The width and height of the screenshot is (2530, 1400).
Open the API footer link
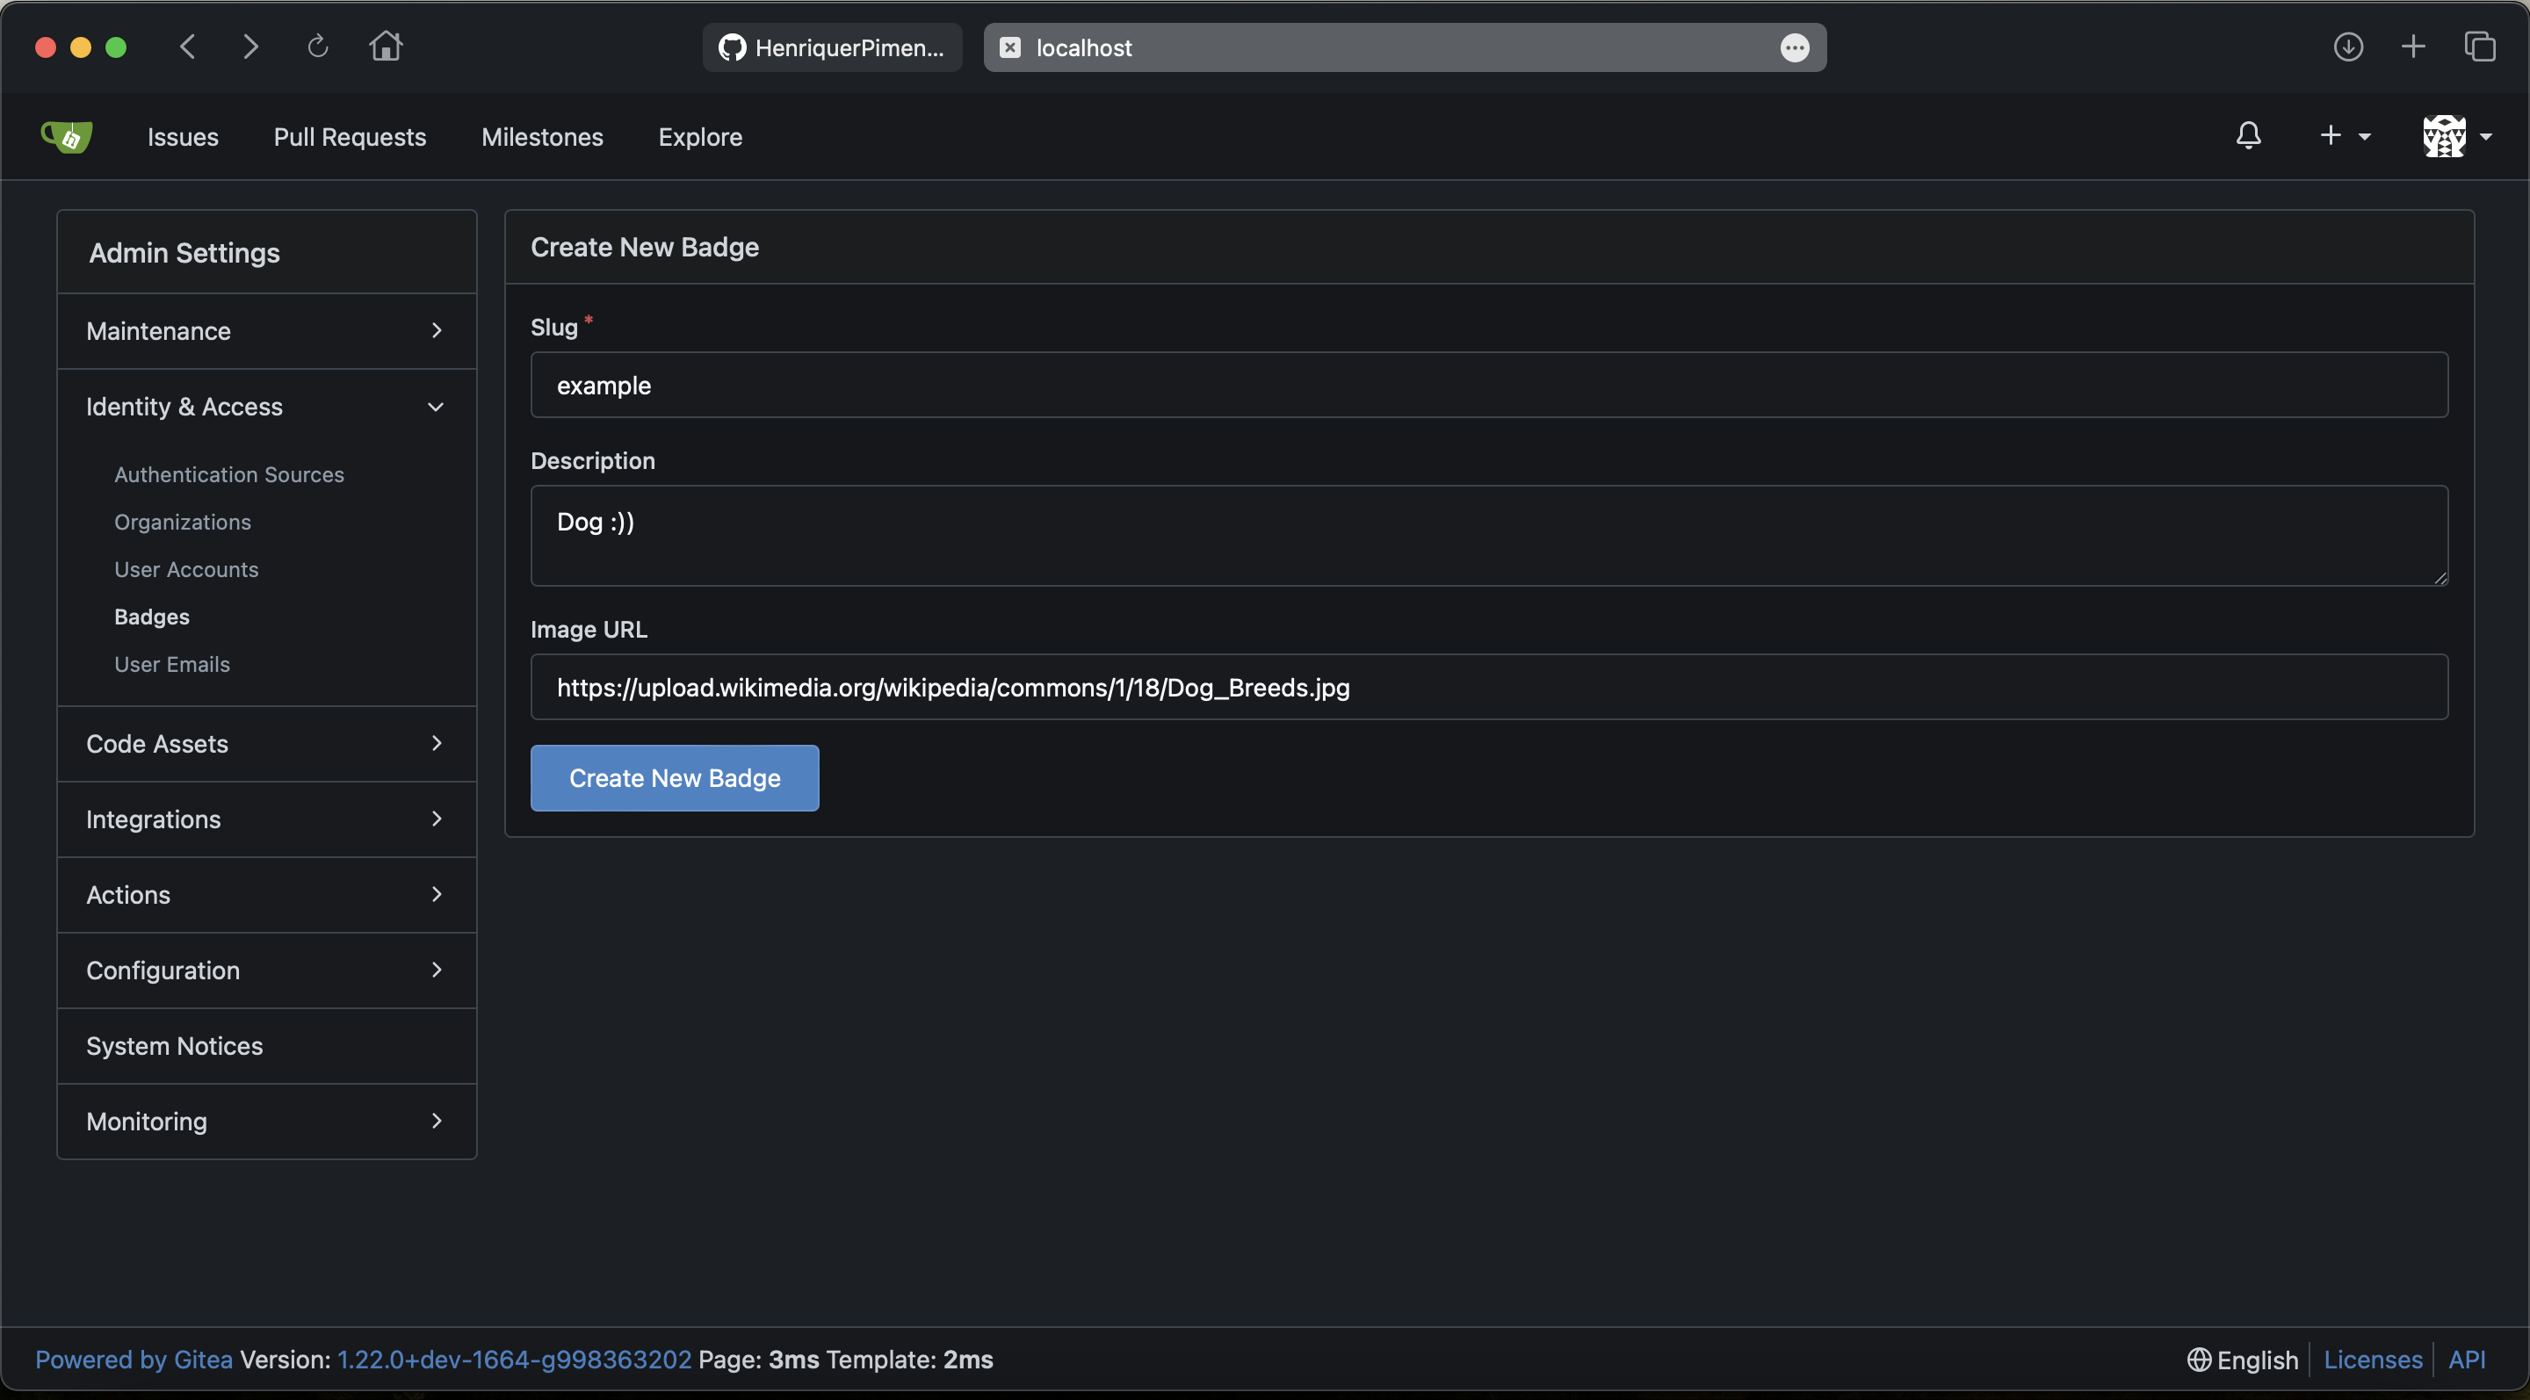[x=2466, y=1359]
